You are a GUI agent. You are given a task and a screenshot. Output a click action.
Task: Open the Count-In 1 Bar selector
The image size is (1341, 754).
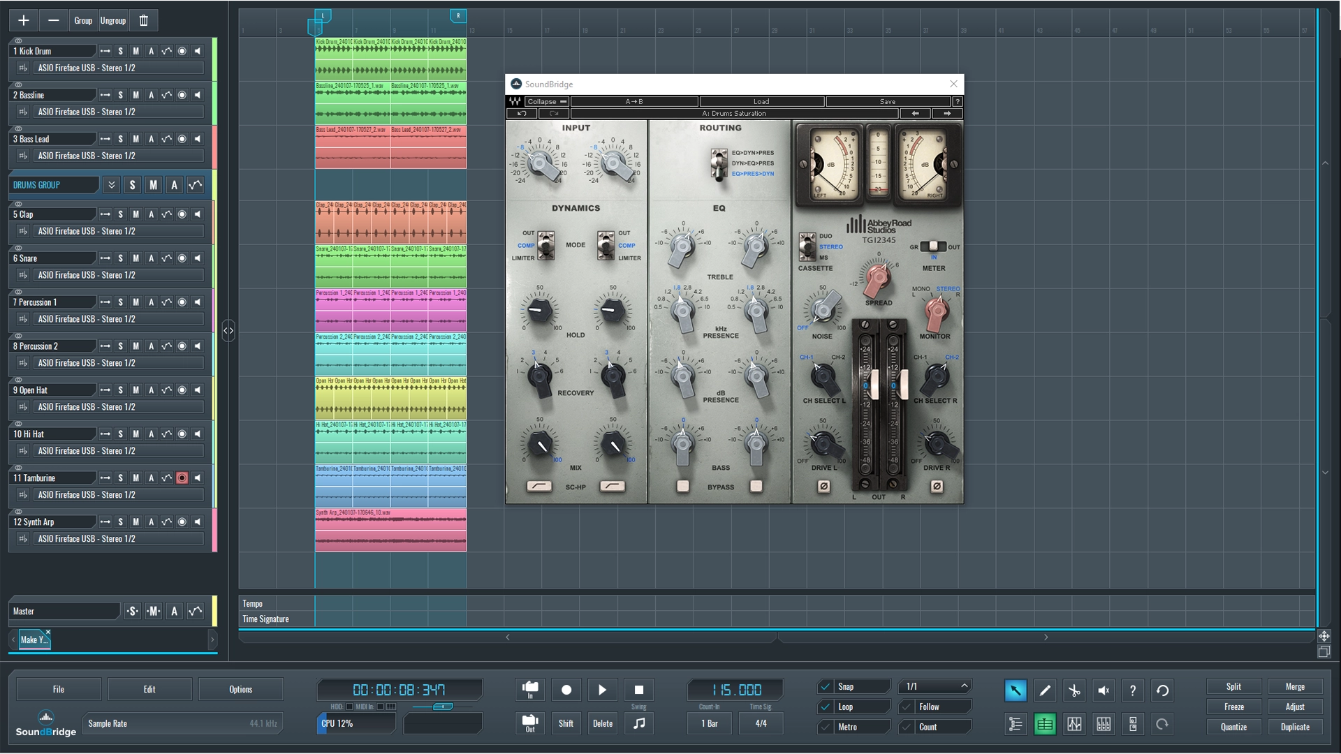pos(710,723)
